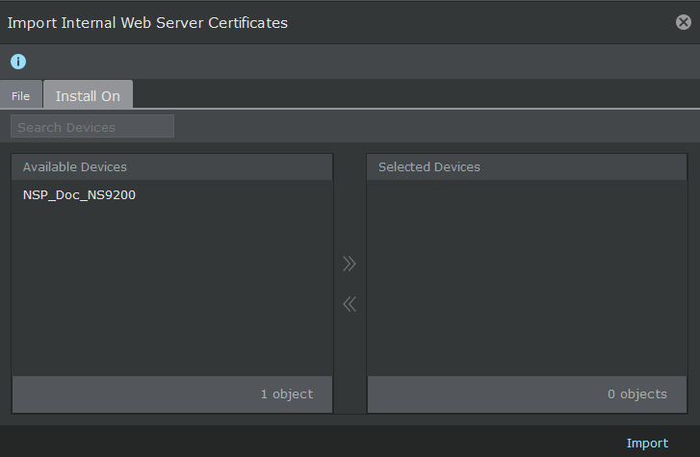Screen dimensions: 700x457
Task: Switch to the File tab
Action: point(20,95)
